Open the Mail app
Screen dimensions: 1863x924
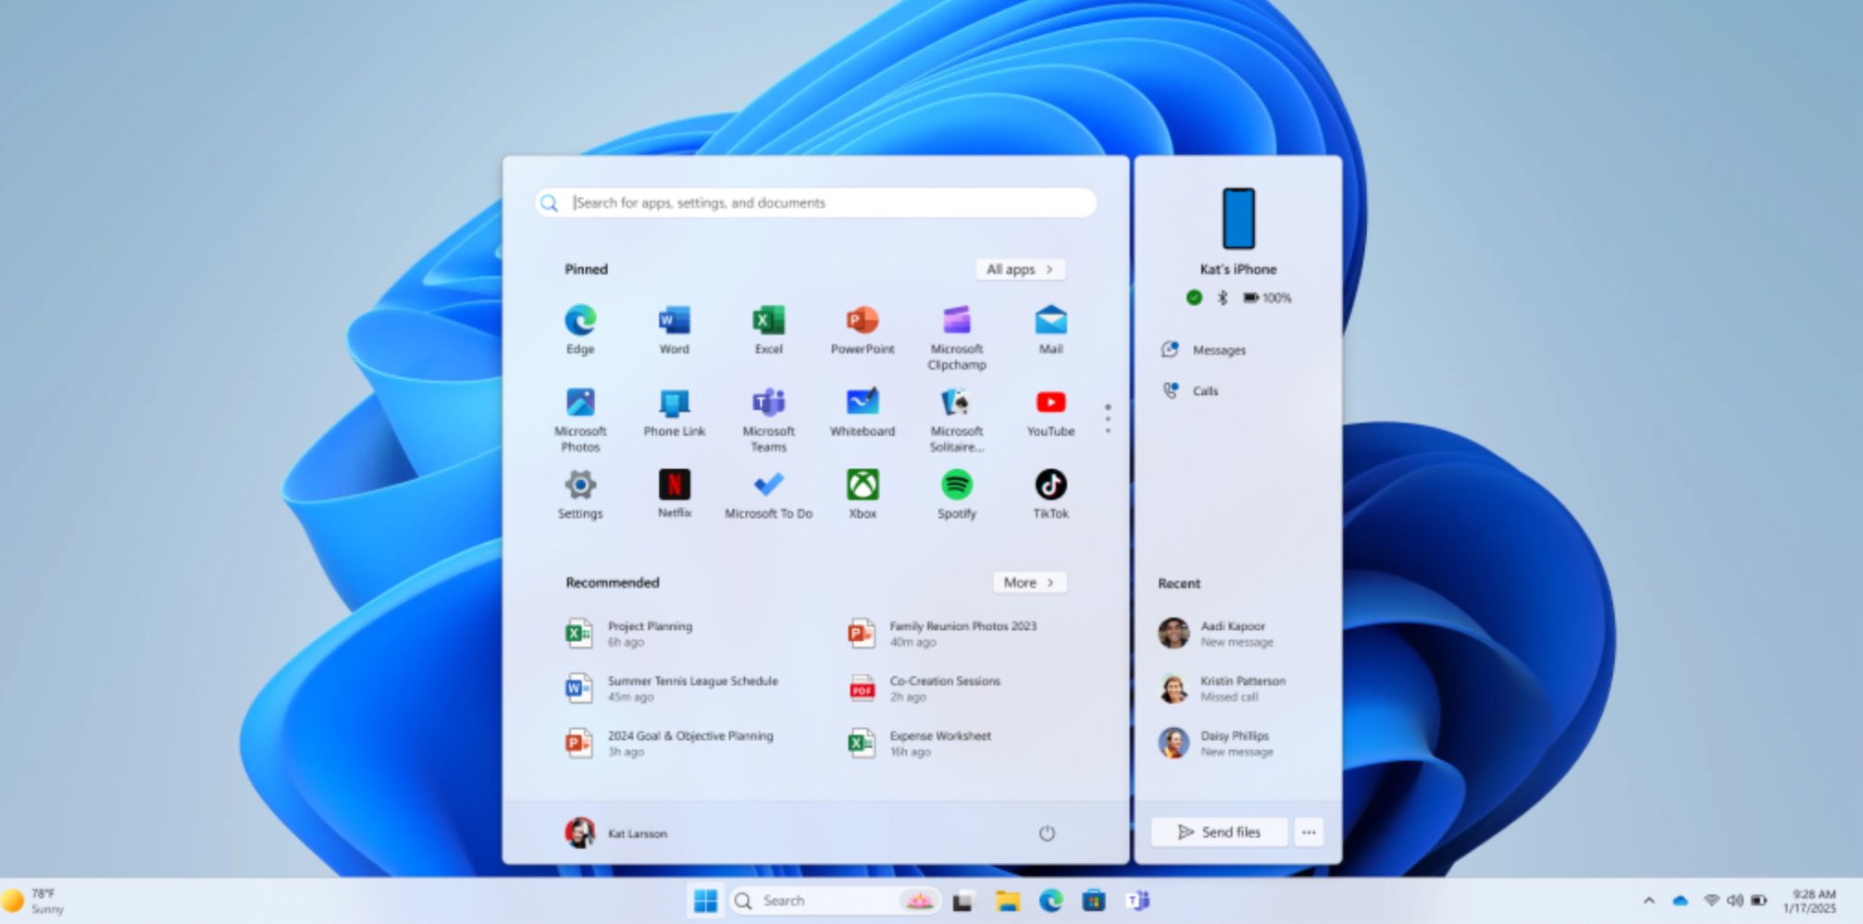click(x=1050, y=329)
